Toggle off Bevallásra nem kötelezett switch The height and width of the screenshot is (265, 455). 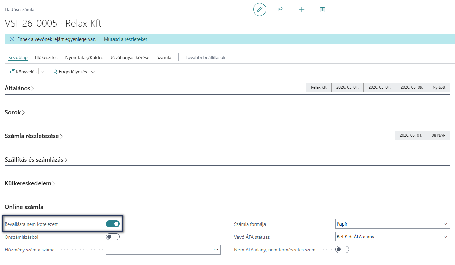tap(113, 224)
